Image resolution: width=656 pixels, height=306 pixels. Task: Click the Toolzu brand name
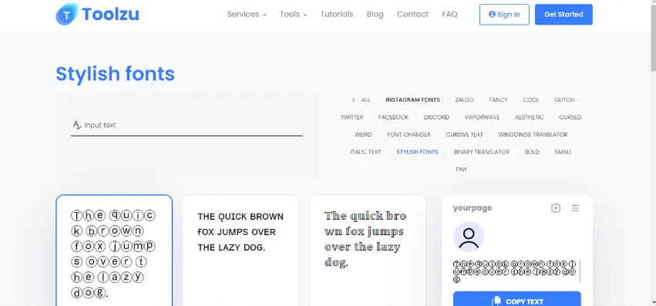click(x=111, y=14)
